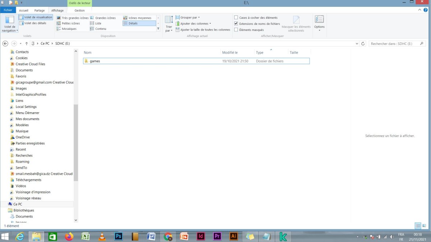Toggle Volet de visualisation pane
431x242 pixels.
[36, 17]
